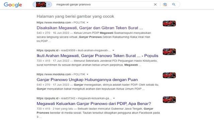Expand options arrow for second merdeka.com result
214x120 pixels.
[x=88, y=74]
